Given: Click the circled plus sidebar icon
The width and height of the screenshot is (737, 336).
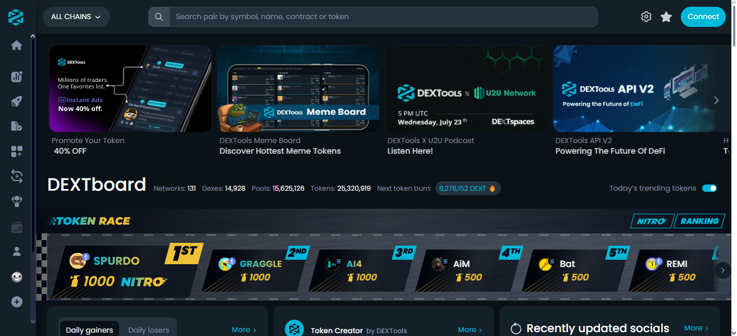Looking at the screenshot, I should pos(17,302).
